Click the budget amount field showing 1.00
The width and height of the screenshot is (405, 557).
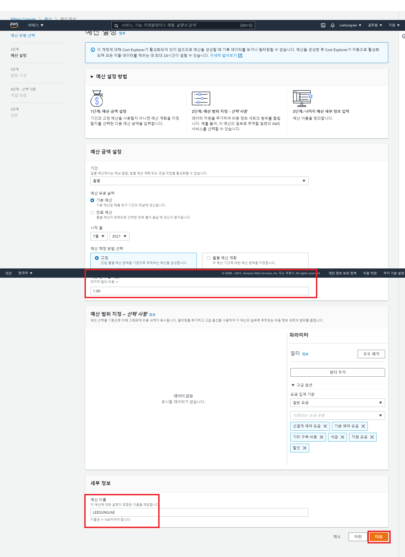199,291
